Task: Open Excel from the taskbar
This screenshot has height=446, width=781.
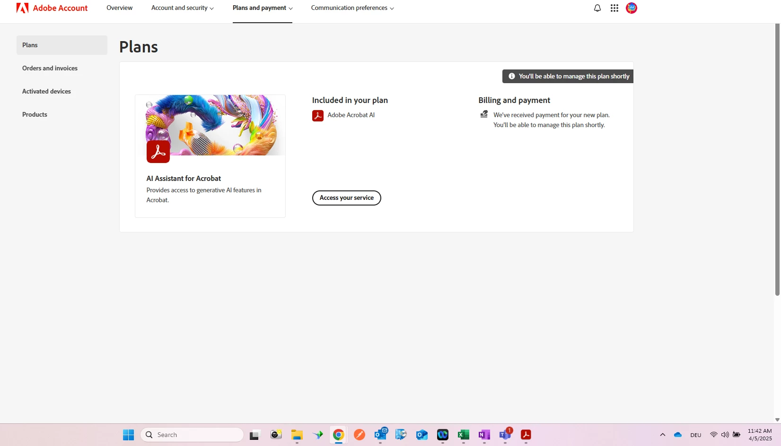Action: 464,435
